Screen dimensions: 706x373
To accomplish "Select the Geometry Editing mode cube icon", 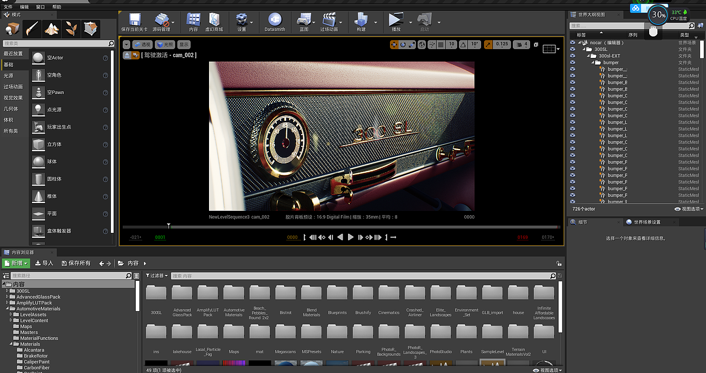I will click(x=90, y=28).
